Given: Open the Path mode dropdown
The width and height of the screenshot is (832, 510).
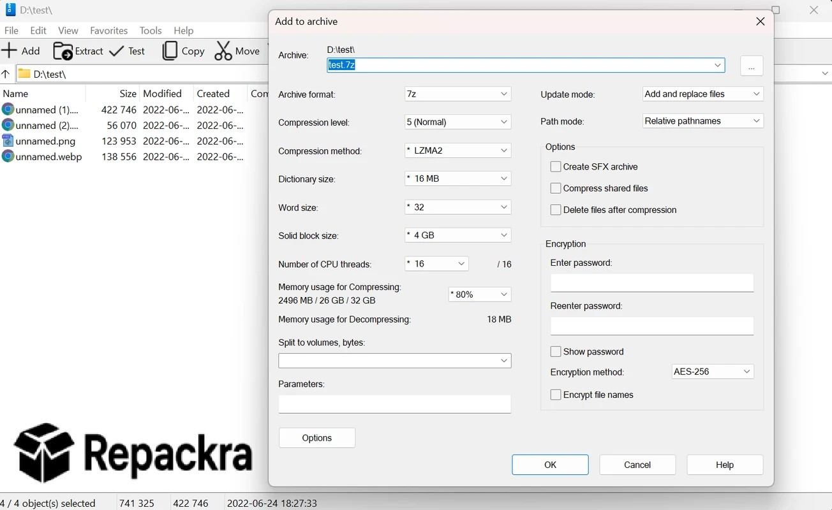Looking at the screenshot, I should click(702, 121).
